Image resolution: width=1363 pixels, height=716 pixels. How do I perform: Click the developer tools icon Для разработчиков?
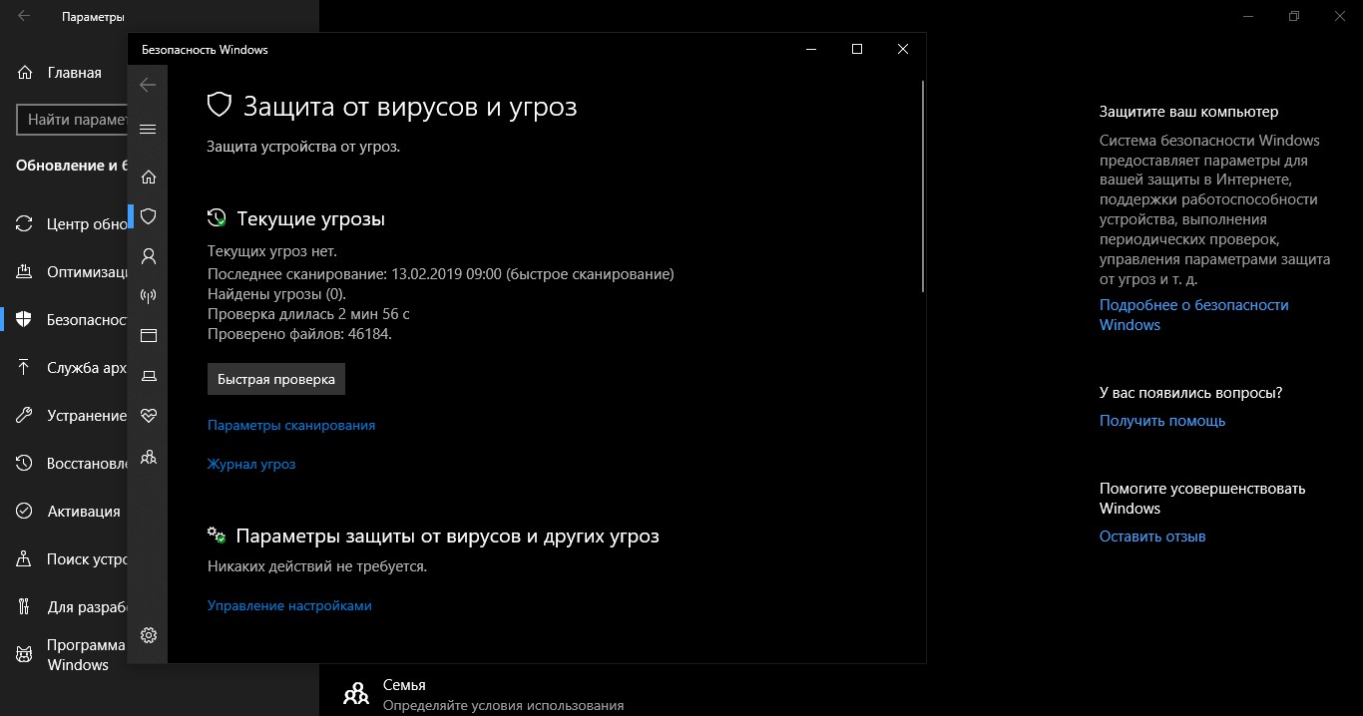[25, 607]
